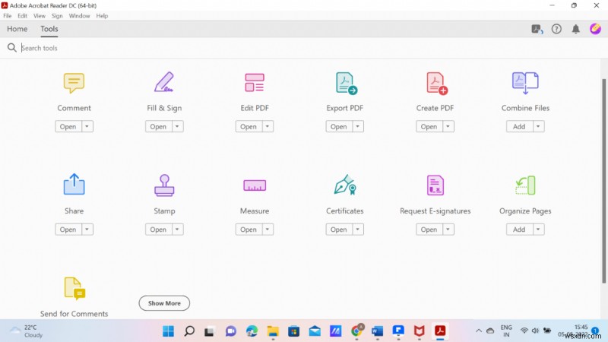Image resolution: width=608 pixels, height=342 pixels.
Task: Open the File menu
Action: click(8, 16)
